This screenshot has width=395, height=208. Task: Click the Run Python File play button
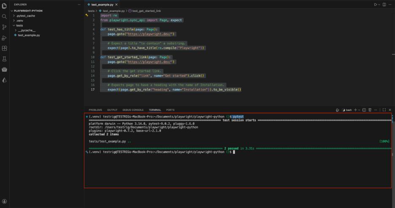pyautogui.click(x=375, y=4)
